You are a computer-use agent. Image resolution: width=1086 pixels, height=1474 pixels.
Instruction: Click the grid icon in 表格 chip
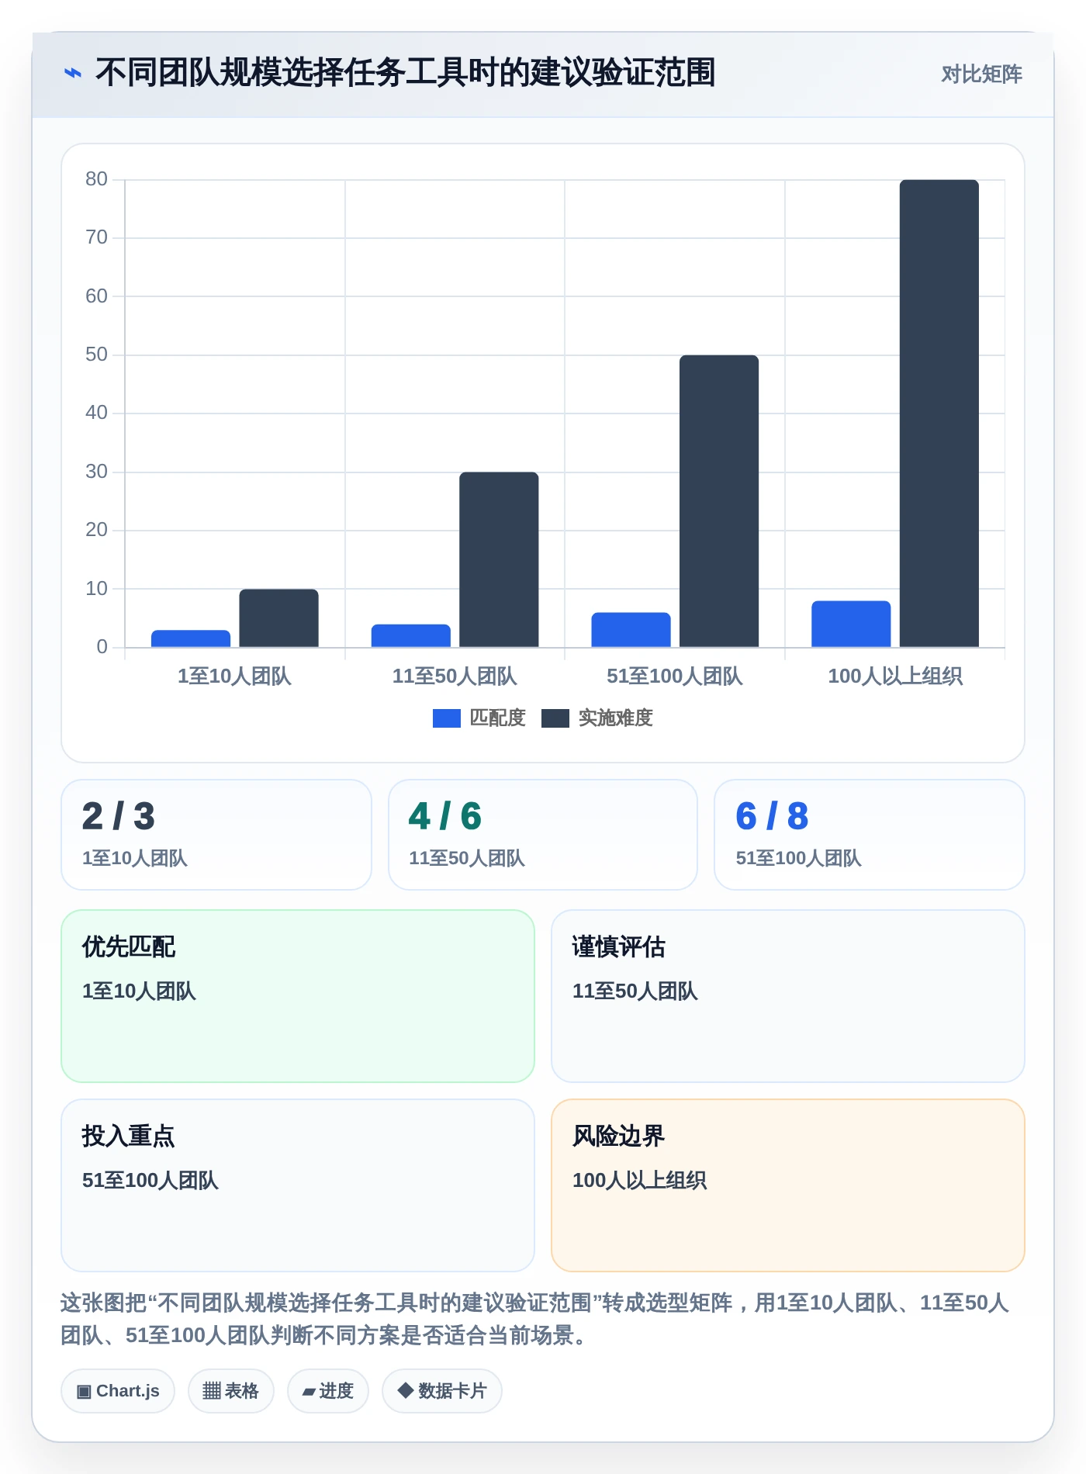(x=212, y=1391)
